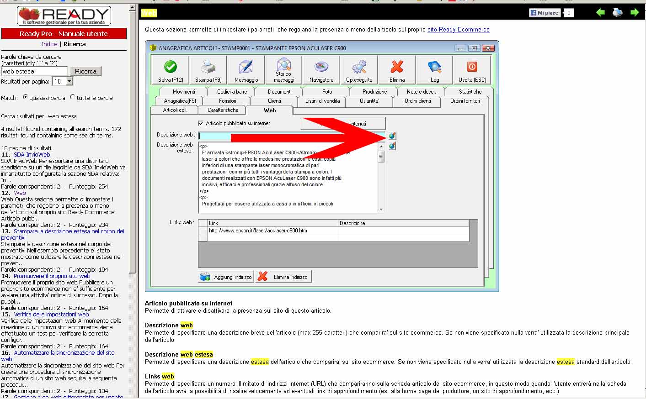Click the Ready Pro - Manuale utente banner

pyautogui.click(x=64, y=34)
